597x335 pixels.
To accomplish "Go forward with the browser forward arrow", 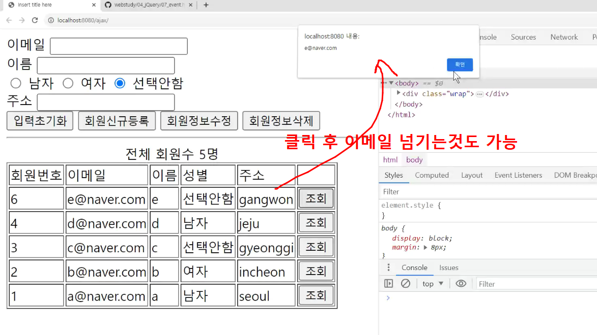I will coord(22,20).
